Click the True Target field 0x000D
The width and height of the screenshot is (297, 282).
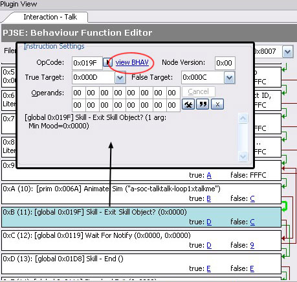tap(93, 77)
